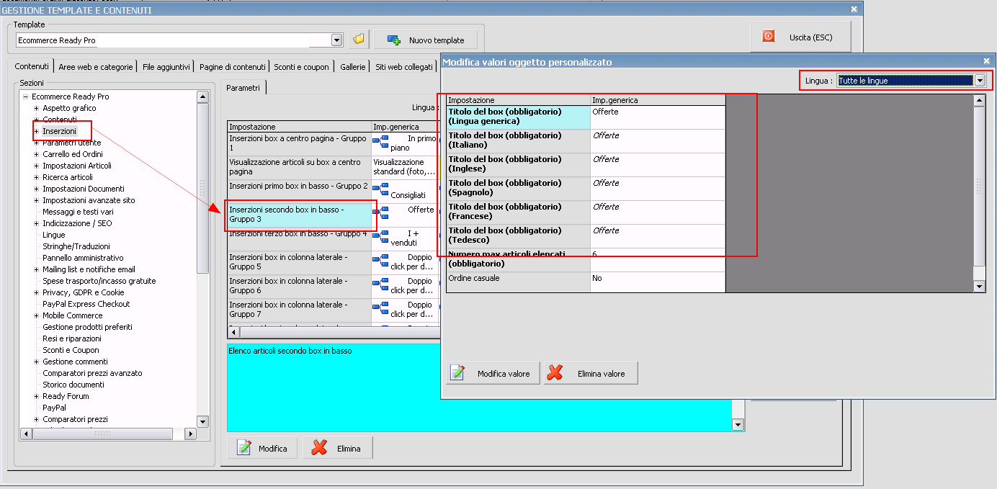997x489 pixels.
Task: Select Storico documenti tree item
Action: 73,385
